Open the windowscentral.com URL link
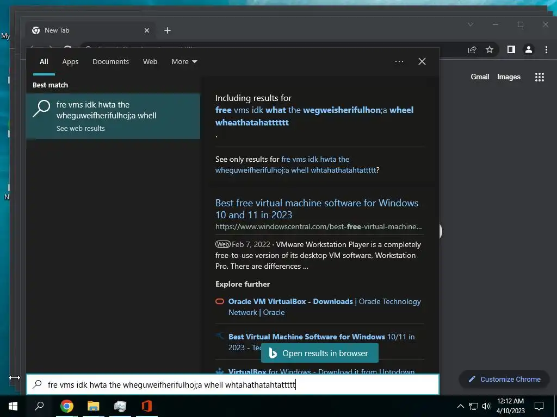557x417 pixels. point(319,226)
